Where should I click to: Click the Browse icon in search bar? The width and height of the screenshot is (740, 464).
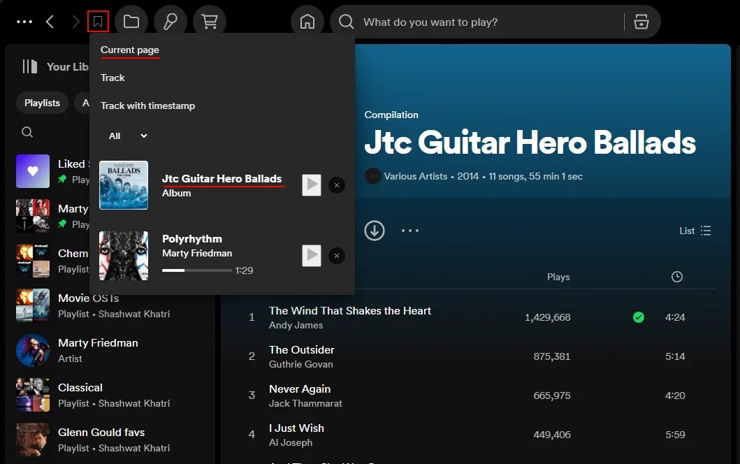pos(641,22)
